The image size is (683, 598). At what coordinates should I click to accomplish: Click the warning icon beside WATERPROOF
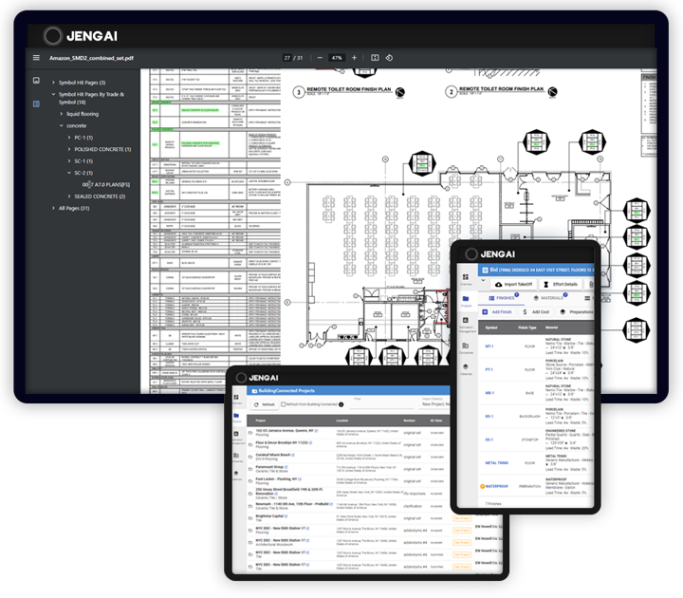(x=482, y=486)
